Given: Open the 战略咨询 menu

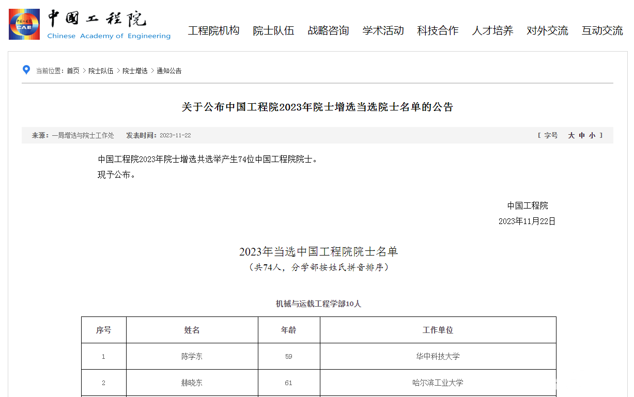Looking at the screenshot, I should [328, 30].
